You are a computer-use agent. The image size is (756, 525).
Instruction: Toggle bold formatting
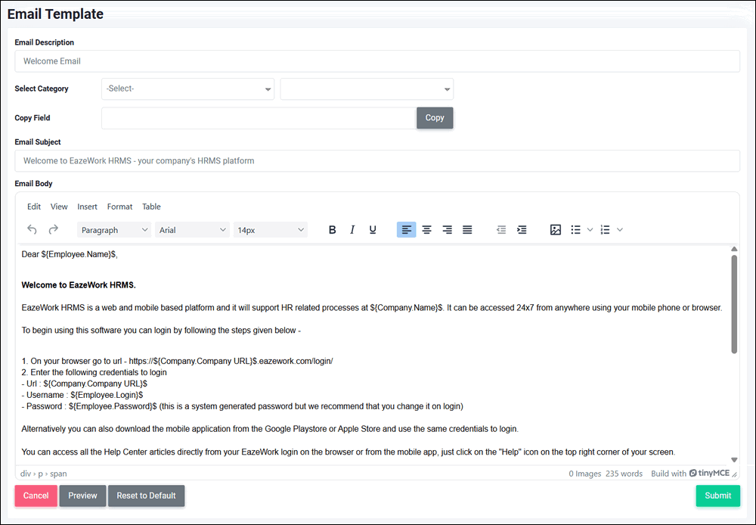(332, 230)
